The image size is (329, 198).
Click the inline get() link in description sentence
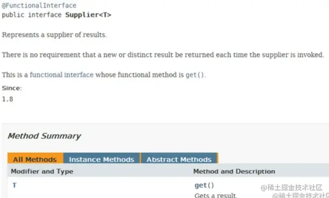point(195,75)
